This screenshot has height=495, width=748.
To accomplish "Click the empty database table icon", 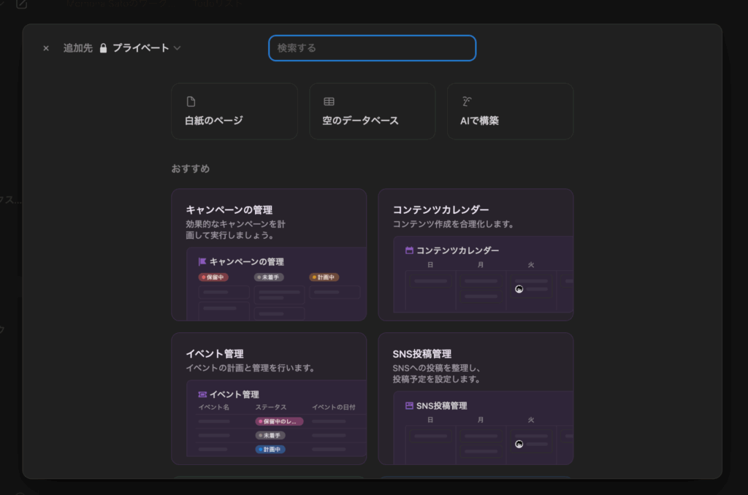I will point(329,101).
